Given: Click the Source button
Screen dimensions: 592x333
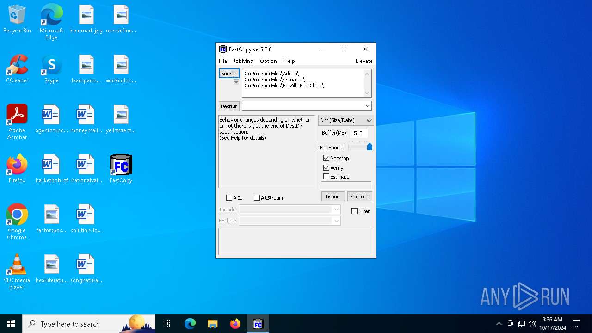Looking at the screenshot, I should (229, 74).
